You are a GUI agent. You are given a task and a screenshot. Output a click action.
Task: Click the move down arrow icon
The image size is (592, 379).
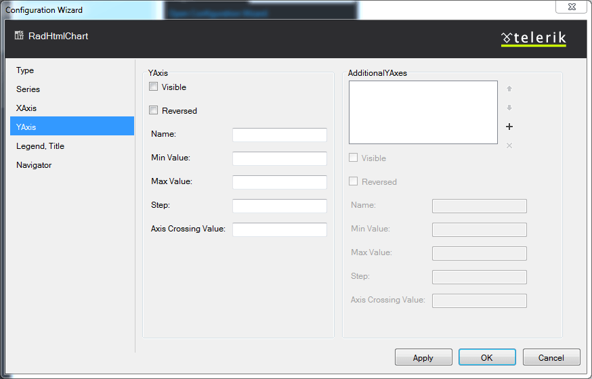pyautogui.click(x=509, y=108)
